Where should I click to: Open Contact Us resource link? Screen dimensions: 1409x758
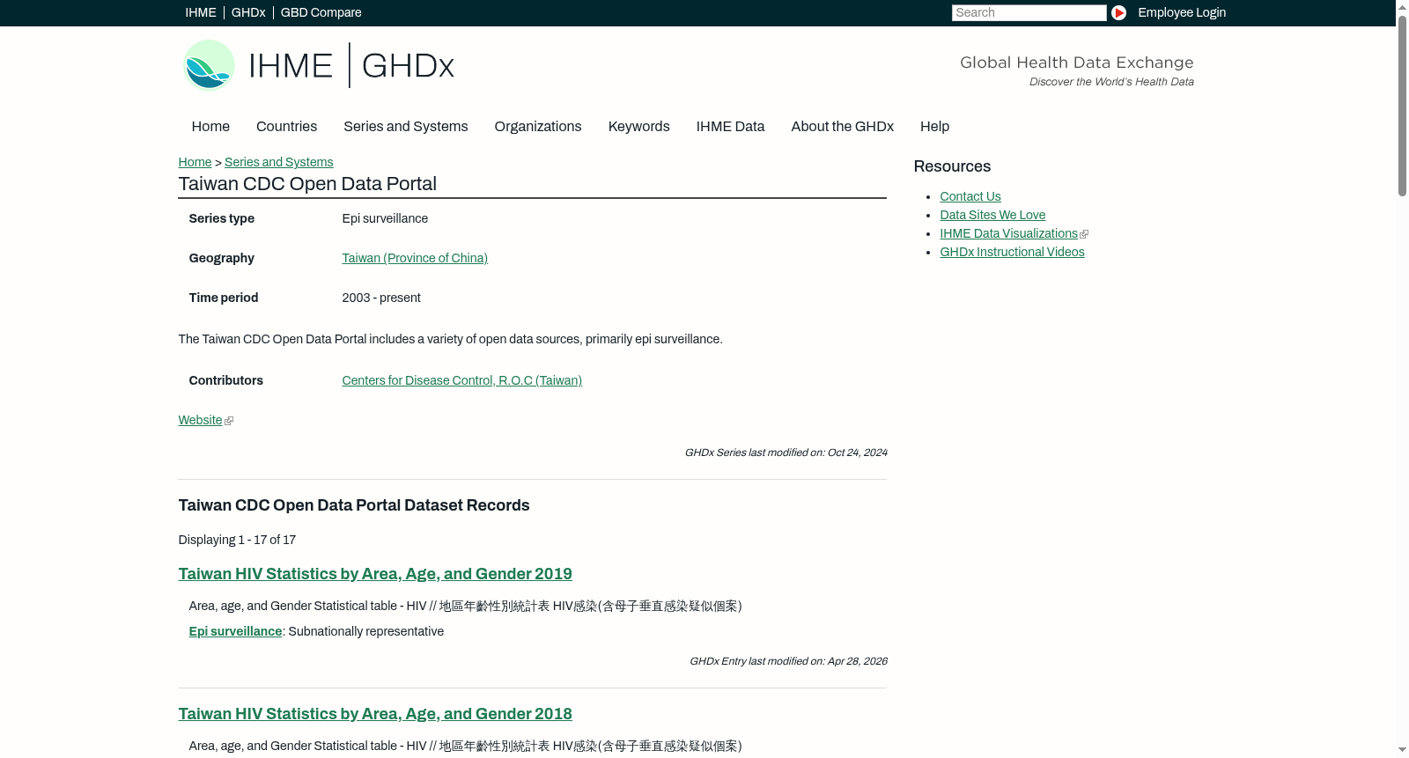(970, 196)
